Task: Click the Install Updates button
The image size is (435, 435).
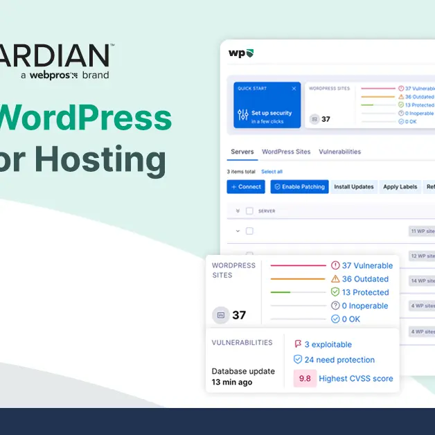Action: [x=354, y=187]
